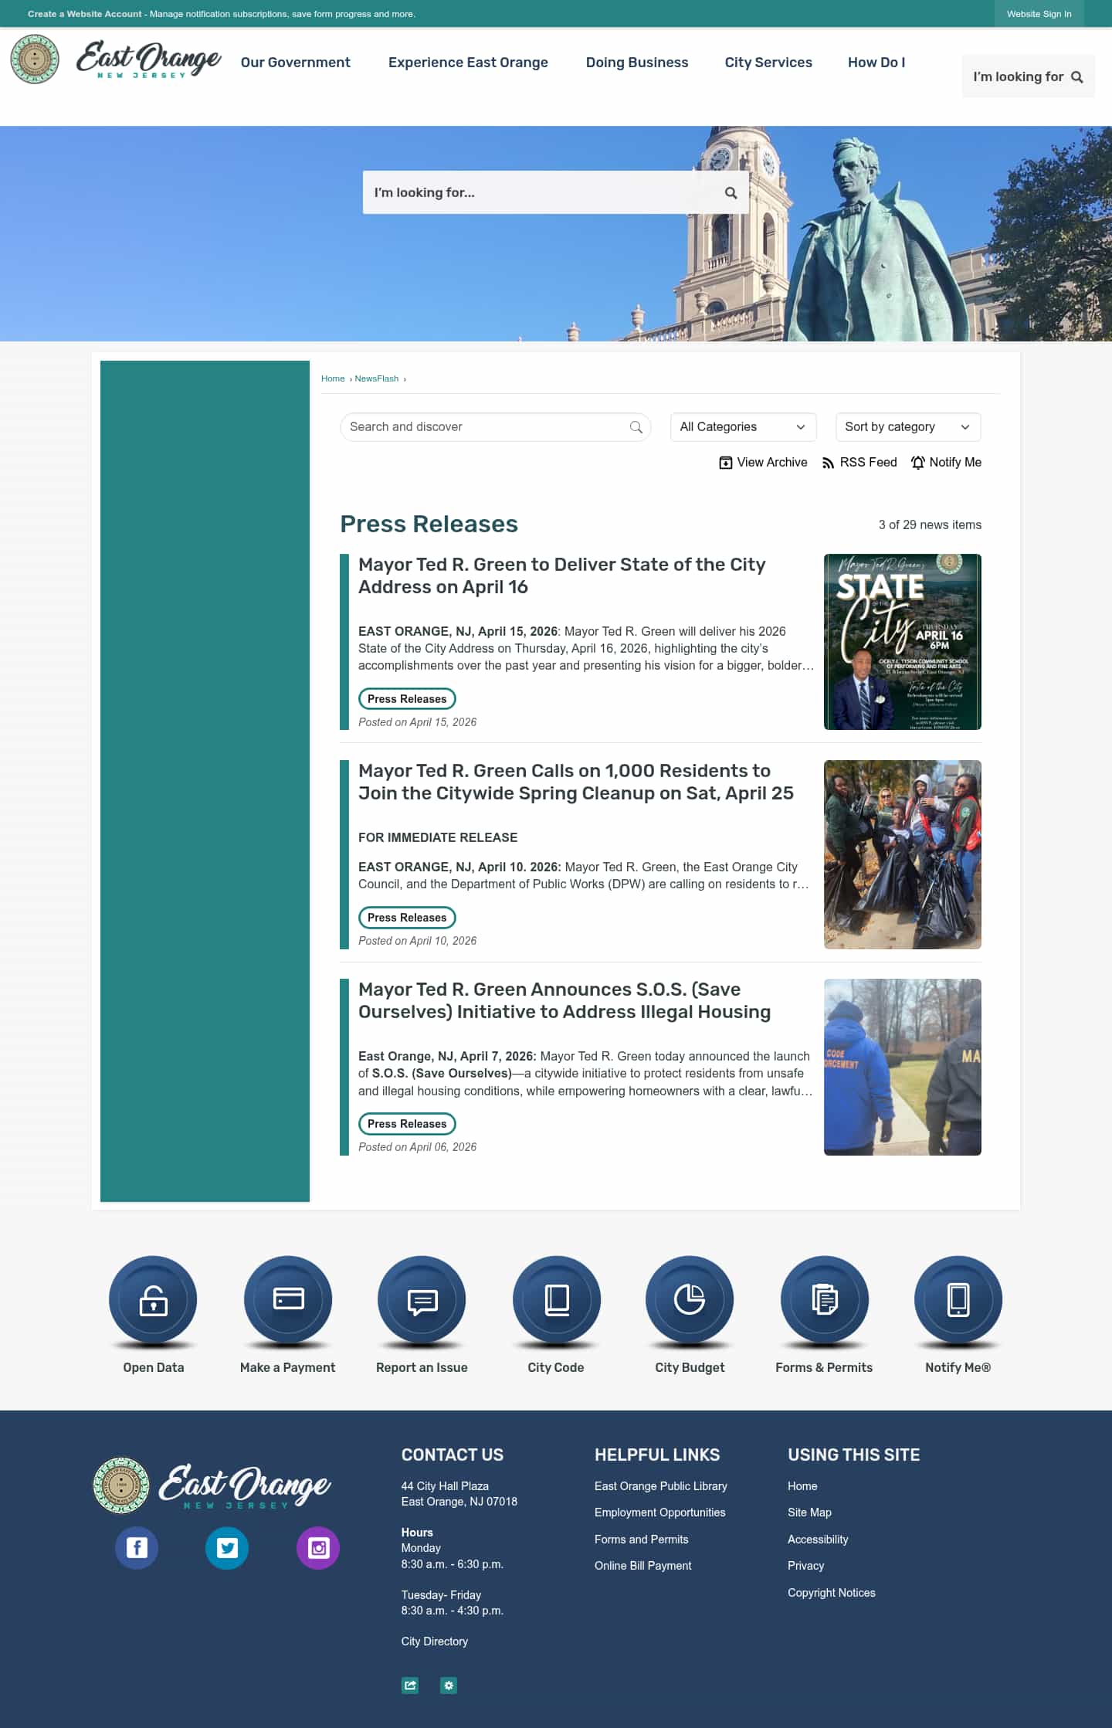Open the City Budget pie chart icon
Viewport: 1112px width, 1728px height.
[x=690, y=1299]
